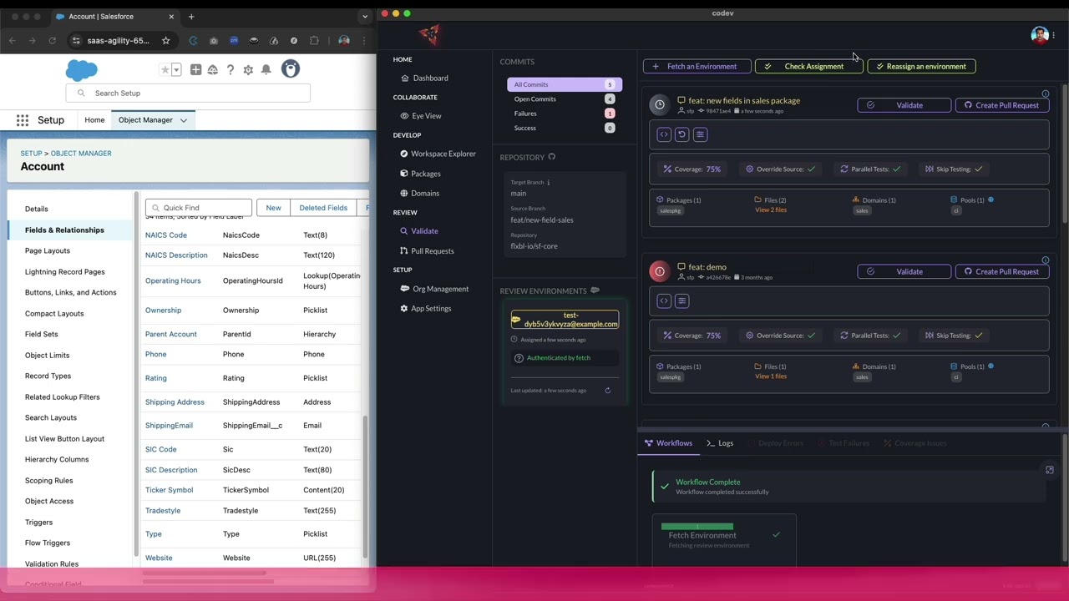Click Fetch an Environment button
The width and height of the screenshot is (1069, 601).
(x=696, y=67)
